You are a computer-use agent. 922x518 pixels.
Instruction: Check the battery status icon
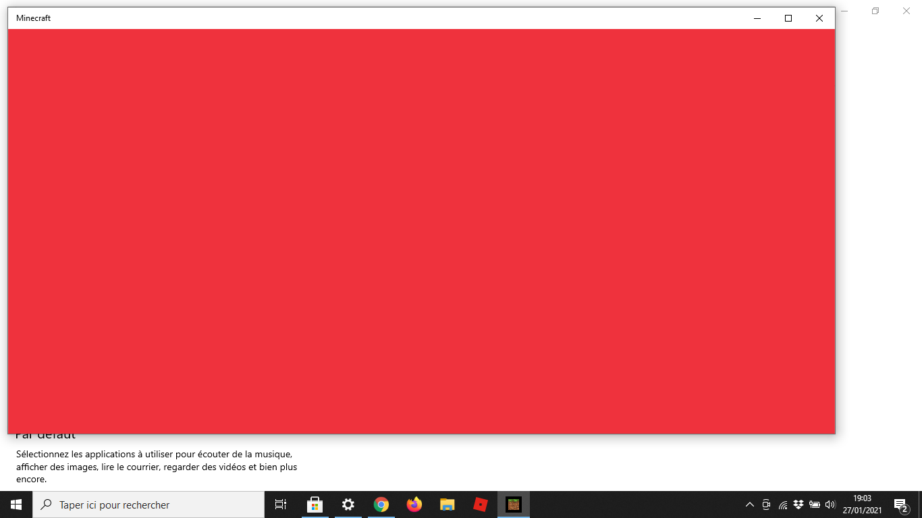(815, 505)
